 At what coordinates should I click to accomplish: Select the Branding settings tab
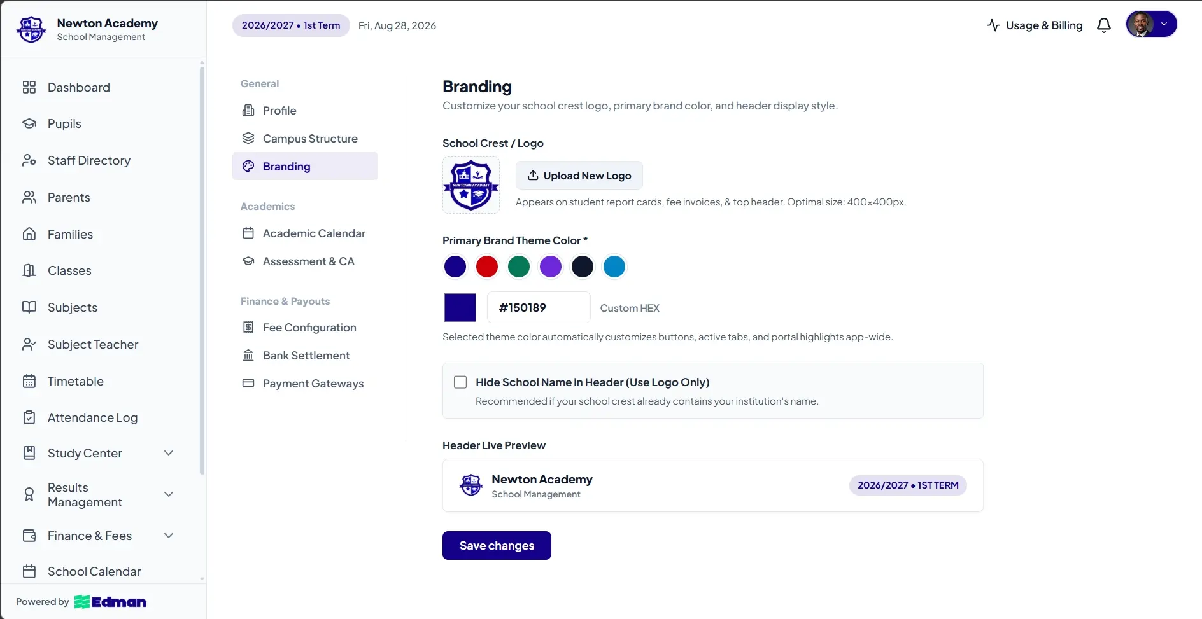pos(305,166)
